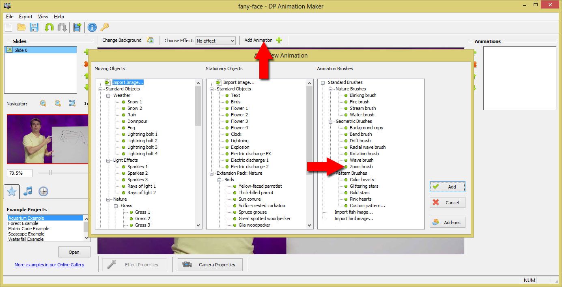Select the Glittering stars pattern brush
Screen dimensions: 562x287
(364, 186)
